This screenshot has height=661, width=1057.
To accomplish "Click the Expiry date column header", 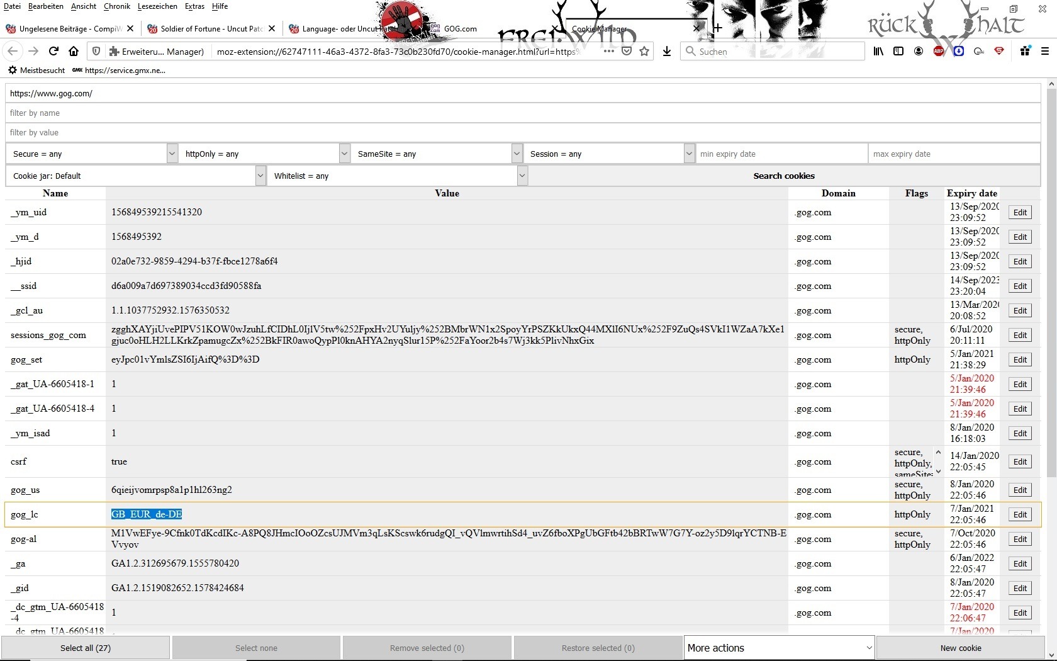I will [x=972, y=193].
